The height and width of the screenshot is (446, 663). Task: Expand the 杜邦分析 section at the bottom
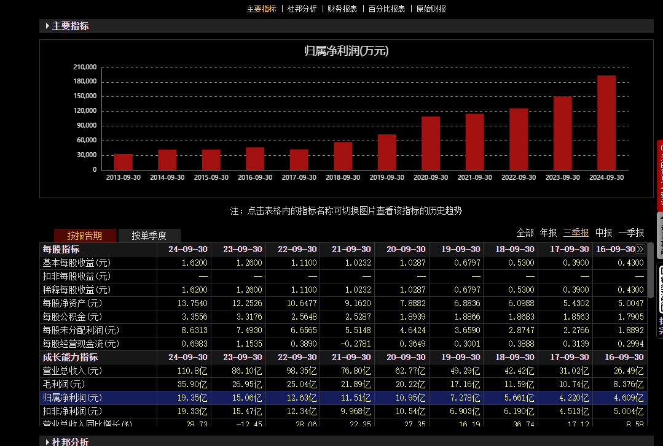click(47, 442)
